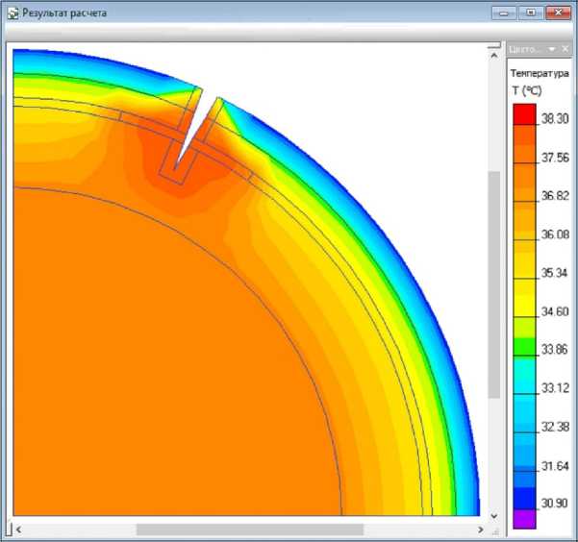Click the dark blue swatch near 30.90

pos(524,497)
